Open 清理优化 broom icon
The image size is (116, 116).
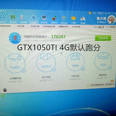(54, 18)
